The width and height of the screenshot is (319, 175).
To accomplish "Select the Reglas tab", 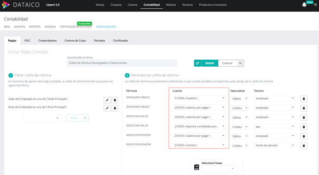I will (12, 41).
